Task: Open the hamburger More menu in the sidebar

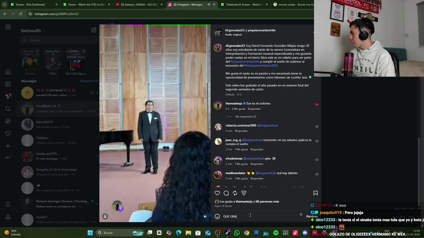Action: click(8, 205)
